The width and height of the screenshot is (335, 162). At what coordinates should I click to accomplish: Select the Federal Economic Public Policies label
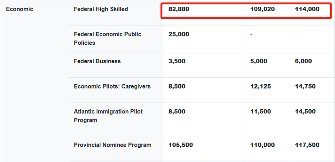coord(108,38)
